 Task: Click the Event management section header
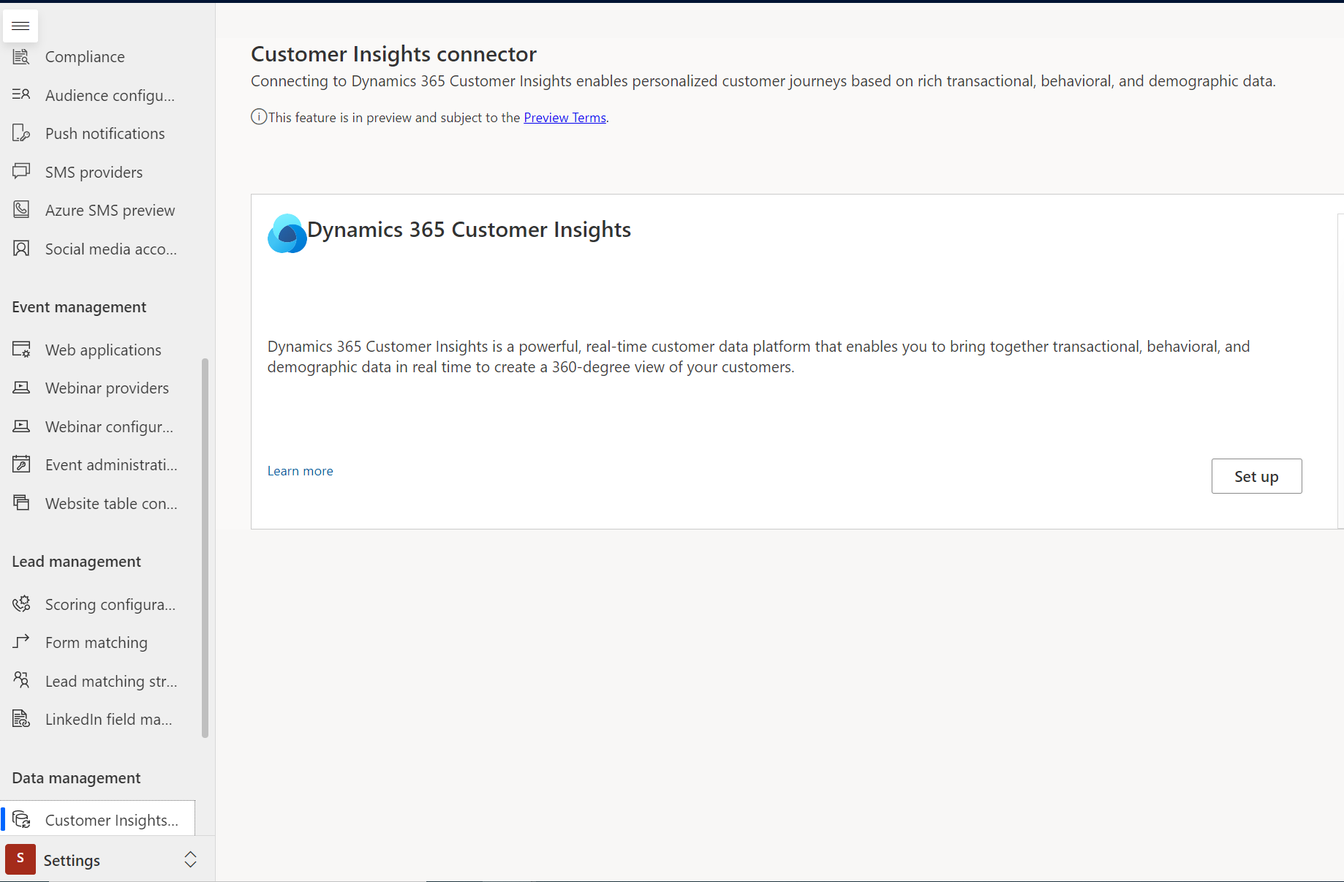(79, 307)
